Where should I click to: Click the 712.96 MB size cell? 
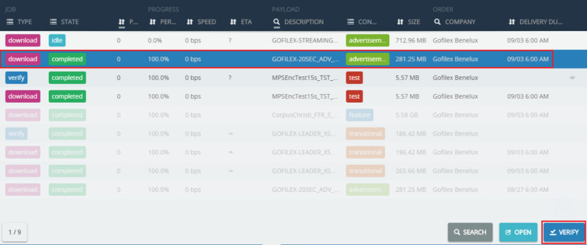410,41
